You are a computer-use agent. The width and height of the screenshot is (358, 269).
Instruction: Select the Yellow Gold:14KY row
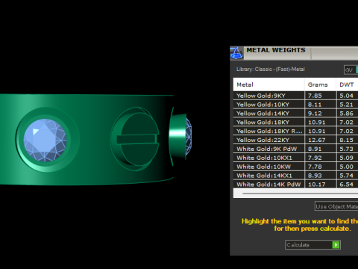(x=295, y=114)
